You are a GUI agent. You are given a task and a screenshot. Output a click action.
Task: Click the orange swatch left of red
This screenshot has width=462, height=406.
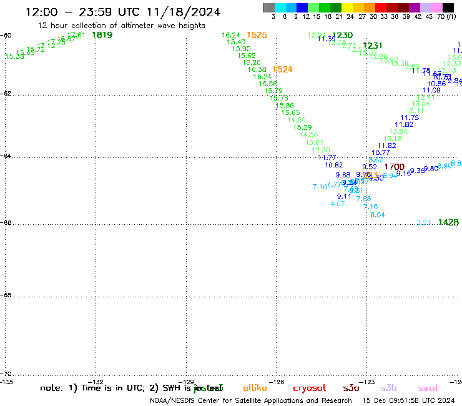[370, 7]
